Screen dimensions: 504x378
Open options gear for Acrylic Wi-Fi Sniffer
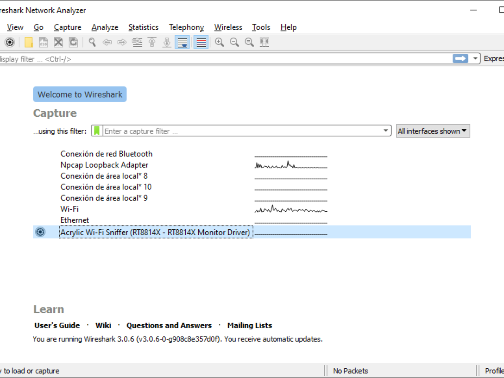40,232
